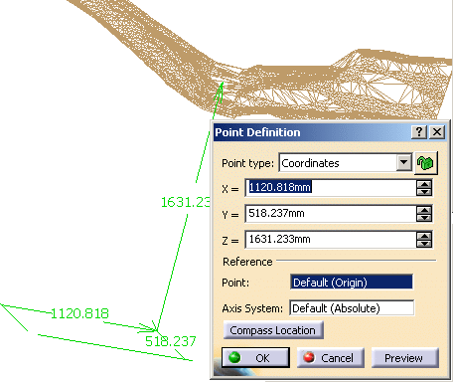Screen dimensions: 453x382
Task: Confirm the point with the OK button
Action: click(x=255, y=358)
